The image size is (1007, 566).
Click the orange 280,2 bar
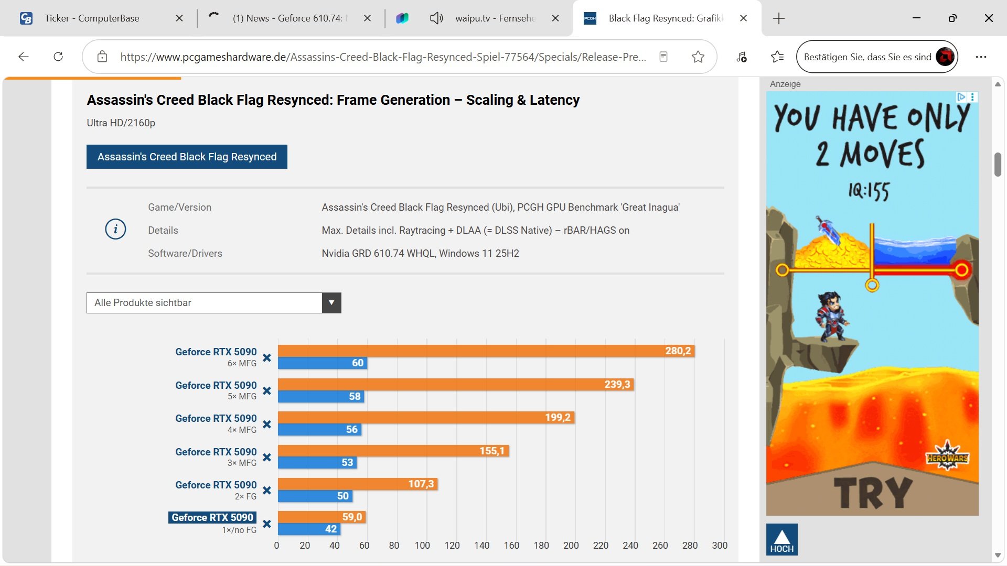[x=486, y=351]
